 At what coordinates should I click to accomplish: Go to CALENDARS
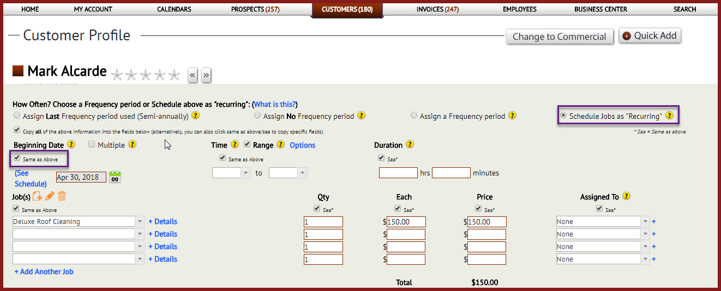[x=174, y=9]
